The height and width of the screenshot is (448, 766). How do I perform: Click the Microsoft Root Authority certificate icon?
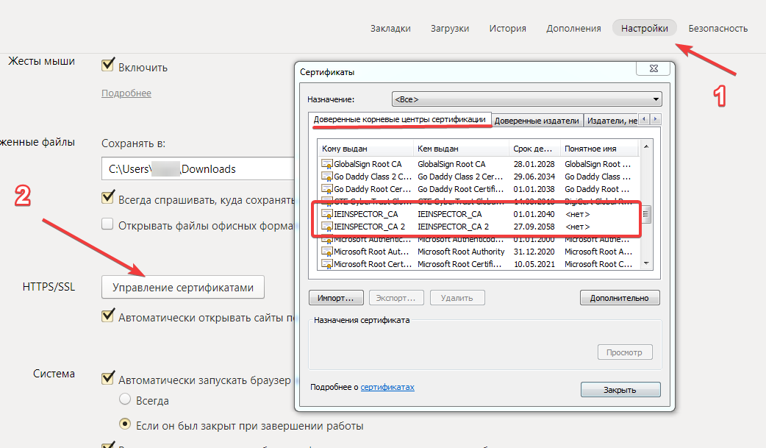(x=327, y=252)
